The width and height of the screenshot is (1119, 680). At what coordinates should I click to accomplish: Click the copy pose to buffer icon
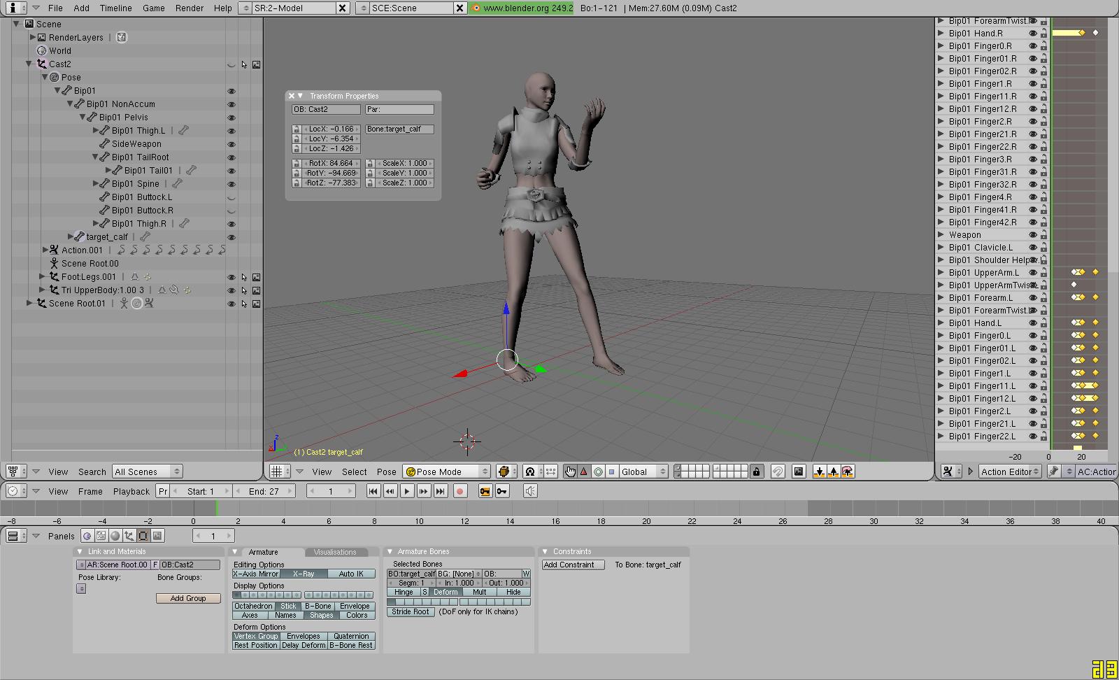(819, 472)
